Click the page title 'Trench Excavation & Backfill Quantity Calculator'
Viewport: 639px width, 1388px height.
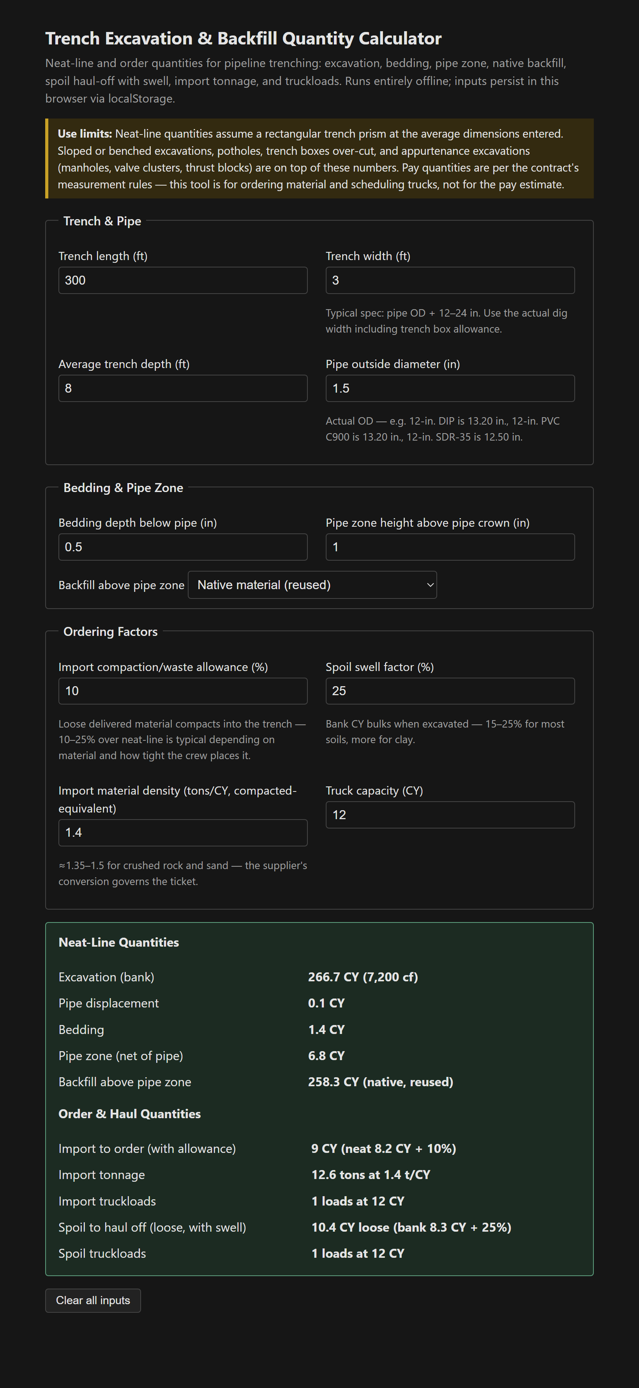click(x=243, y=38)
